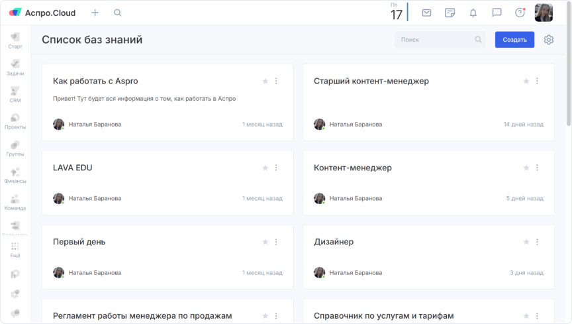The image size is (572, 324).
Task: Open the user profile avatar
Action: click(544, 13)
